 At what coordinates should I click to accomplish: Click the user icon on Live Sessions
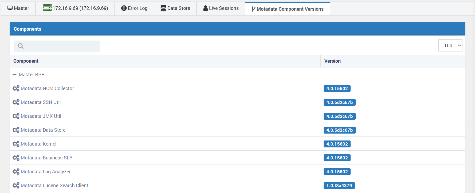206,8
